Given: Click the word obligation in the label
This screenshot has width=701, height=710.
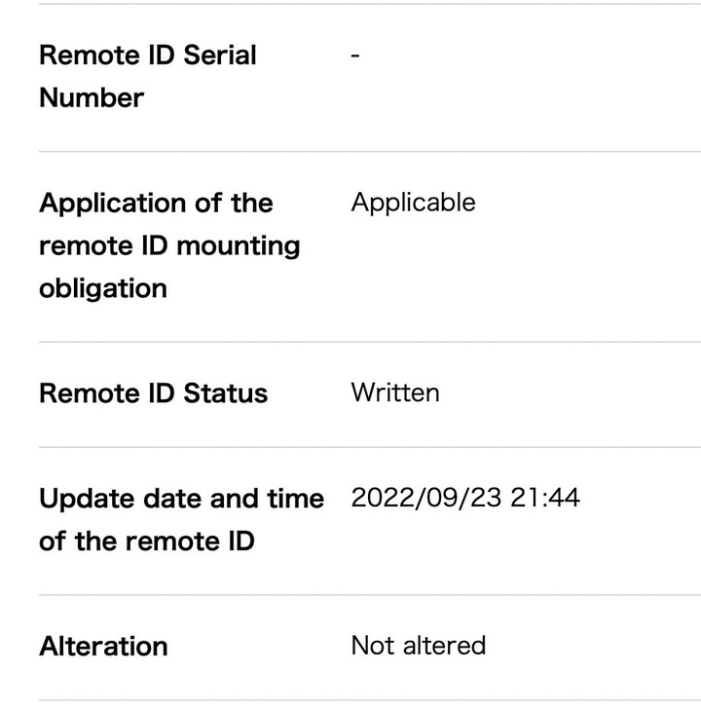Looking at the screenshot, I should pyautogui.click(x=103, y=288).
